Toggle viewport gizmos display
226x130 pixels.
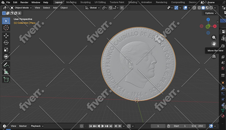(x=176, y=8)
